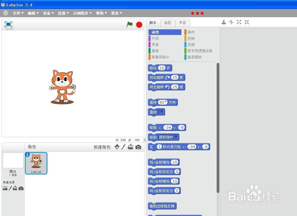Select the 声音 block category
The height and width of the screenshot is (216, 297).
click(x=154, y=45)
